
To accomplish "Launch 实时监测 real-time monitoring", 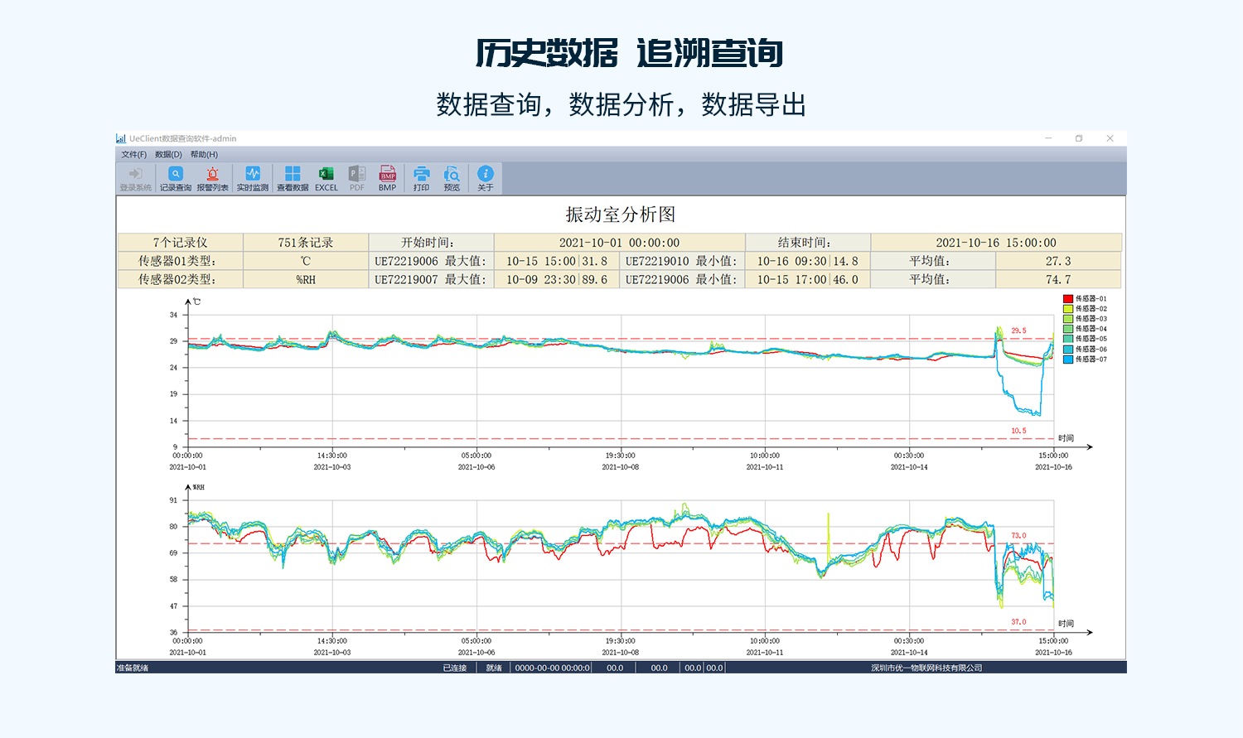I will (253, 176).
